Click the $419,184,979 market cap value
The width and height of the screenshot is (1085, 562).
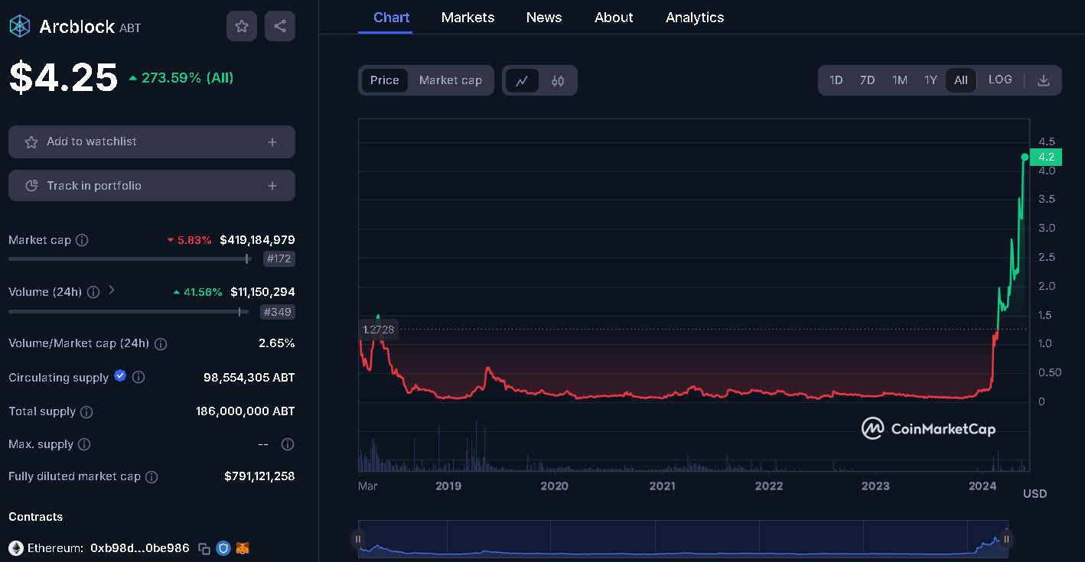click(x=257, y=240)
